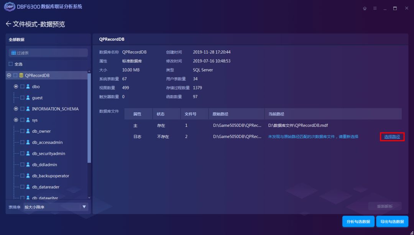The height and width of the screenshot is (235, 414).
Task: Check the db_ddladmin checkbox
Action: pos(22,164)
